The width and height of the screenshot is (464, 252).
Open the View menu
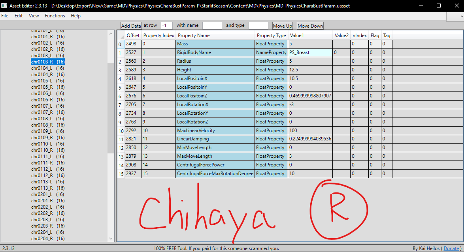pyautogui.click(x=34, y=16)
